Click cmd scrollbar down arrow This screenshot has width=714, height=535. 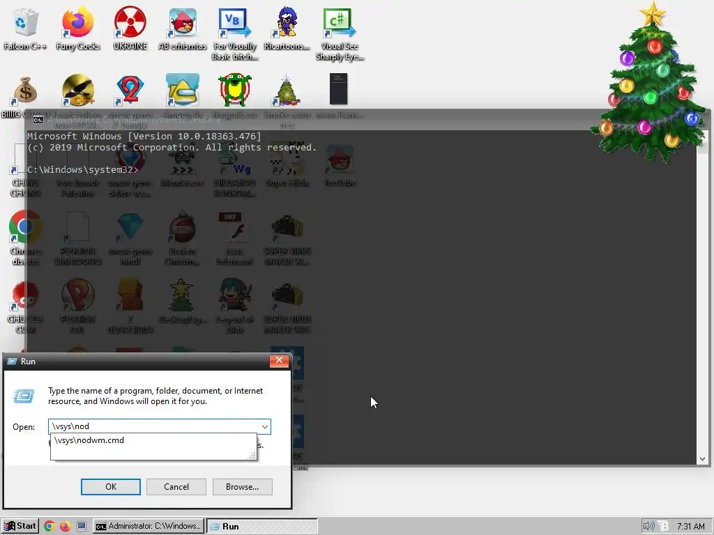[x=702, y=459]
